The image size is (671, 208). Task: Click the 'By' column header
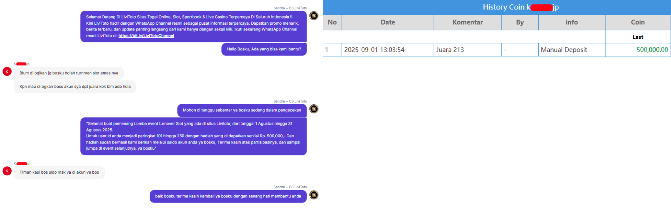(x=520, y=22)
